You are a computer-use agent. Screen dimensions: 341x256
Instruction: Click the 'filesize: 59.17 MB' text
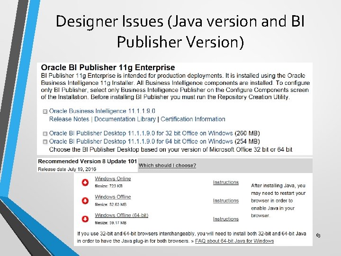110,223
